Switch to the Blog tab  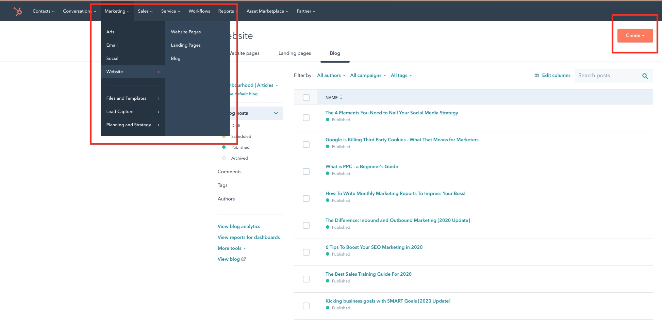tap(335, 53)
